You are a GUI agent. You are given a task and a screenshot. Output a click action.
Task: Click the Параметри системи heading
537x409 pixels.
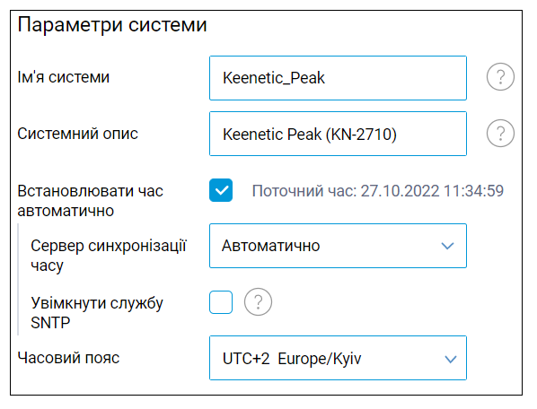(112, 25)
